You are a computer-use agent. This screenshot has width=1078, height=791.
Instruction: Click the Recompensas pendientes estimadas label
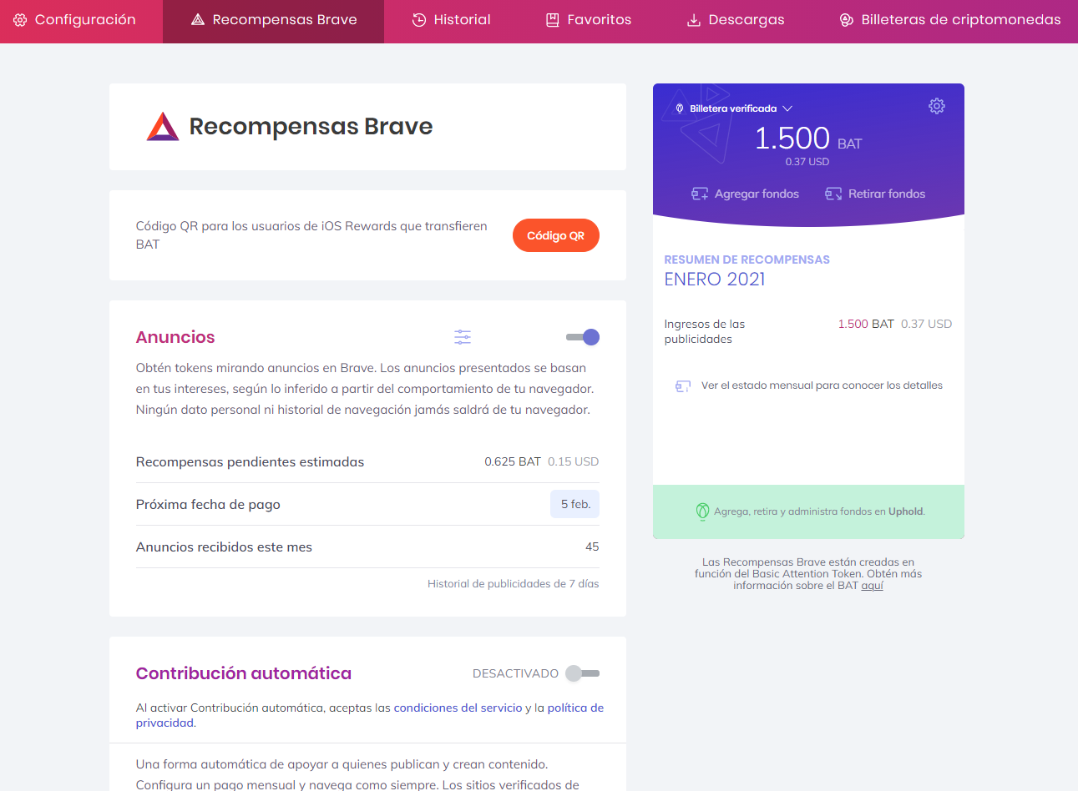(x=250, y=462)
